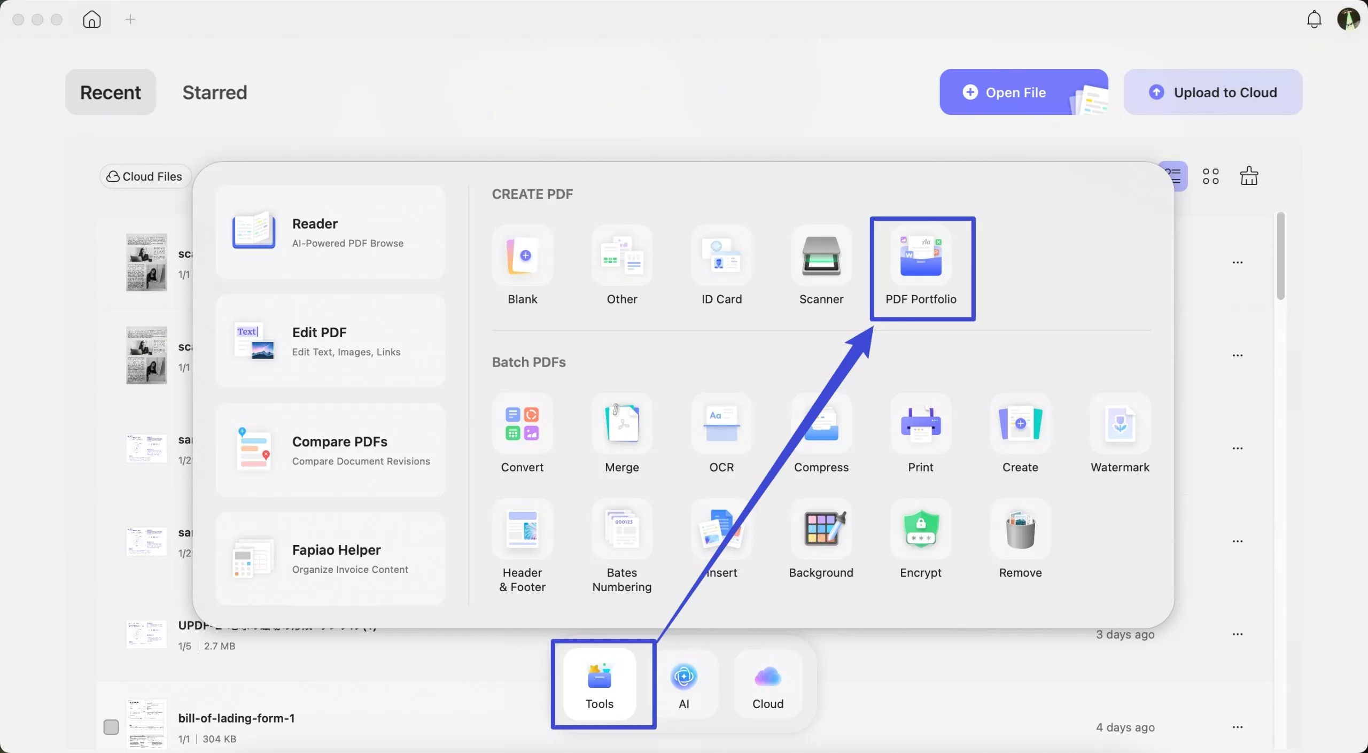Click the Upload to Cloud button
1368x753 pixels.
click(x=1213, y=92)
